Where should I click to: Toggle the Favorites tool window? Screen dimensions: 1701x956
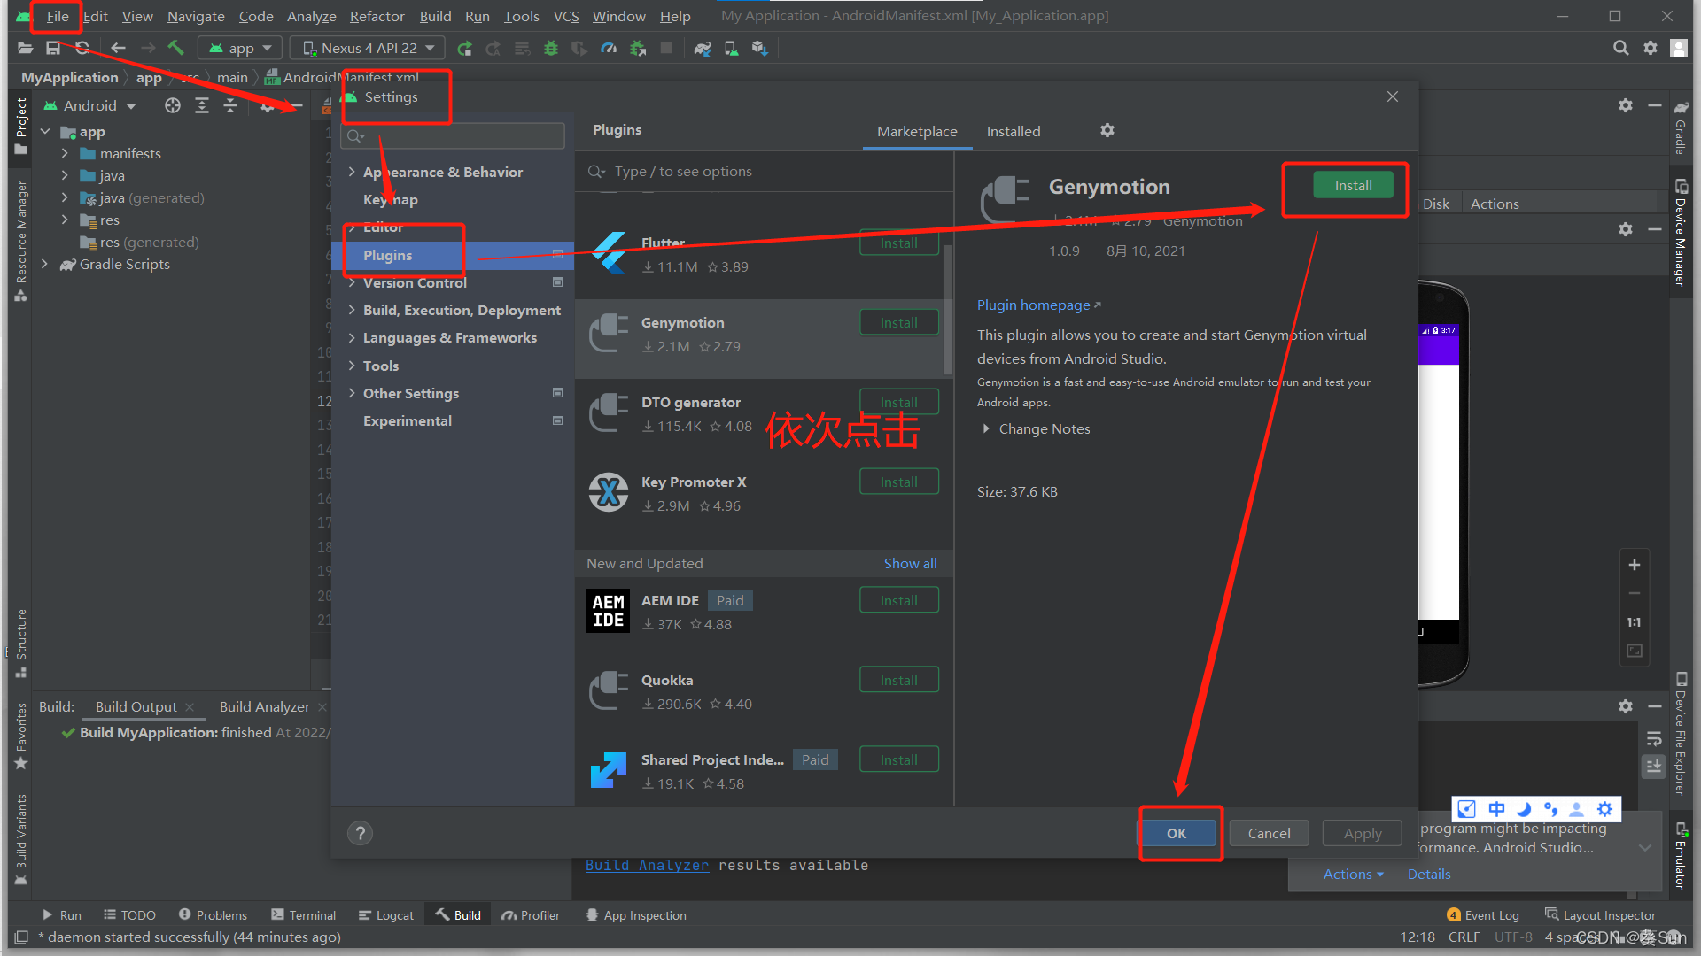tap(20, 736)
